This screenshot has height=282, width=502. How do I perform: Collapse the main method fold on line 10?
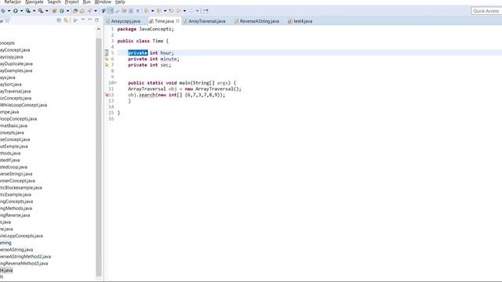(x=115, y=83)
